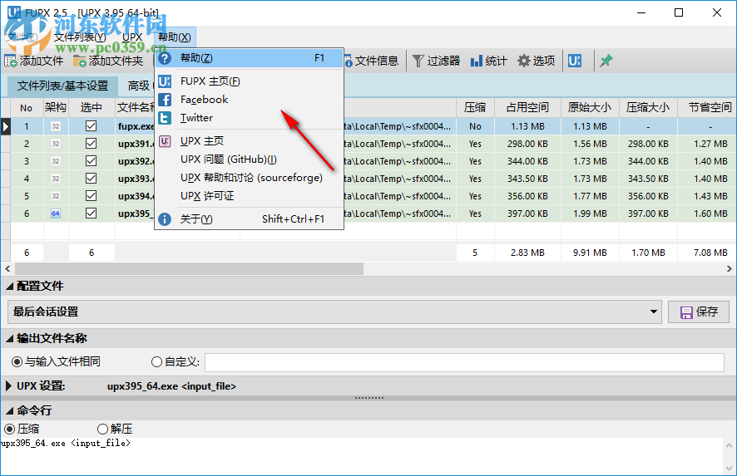This screenshot has height=476, width=737.
Task: Select 'same as input file' (与输入文件相同) radio
Action: (x=17, y=362)
